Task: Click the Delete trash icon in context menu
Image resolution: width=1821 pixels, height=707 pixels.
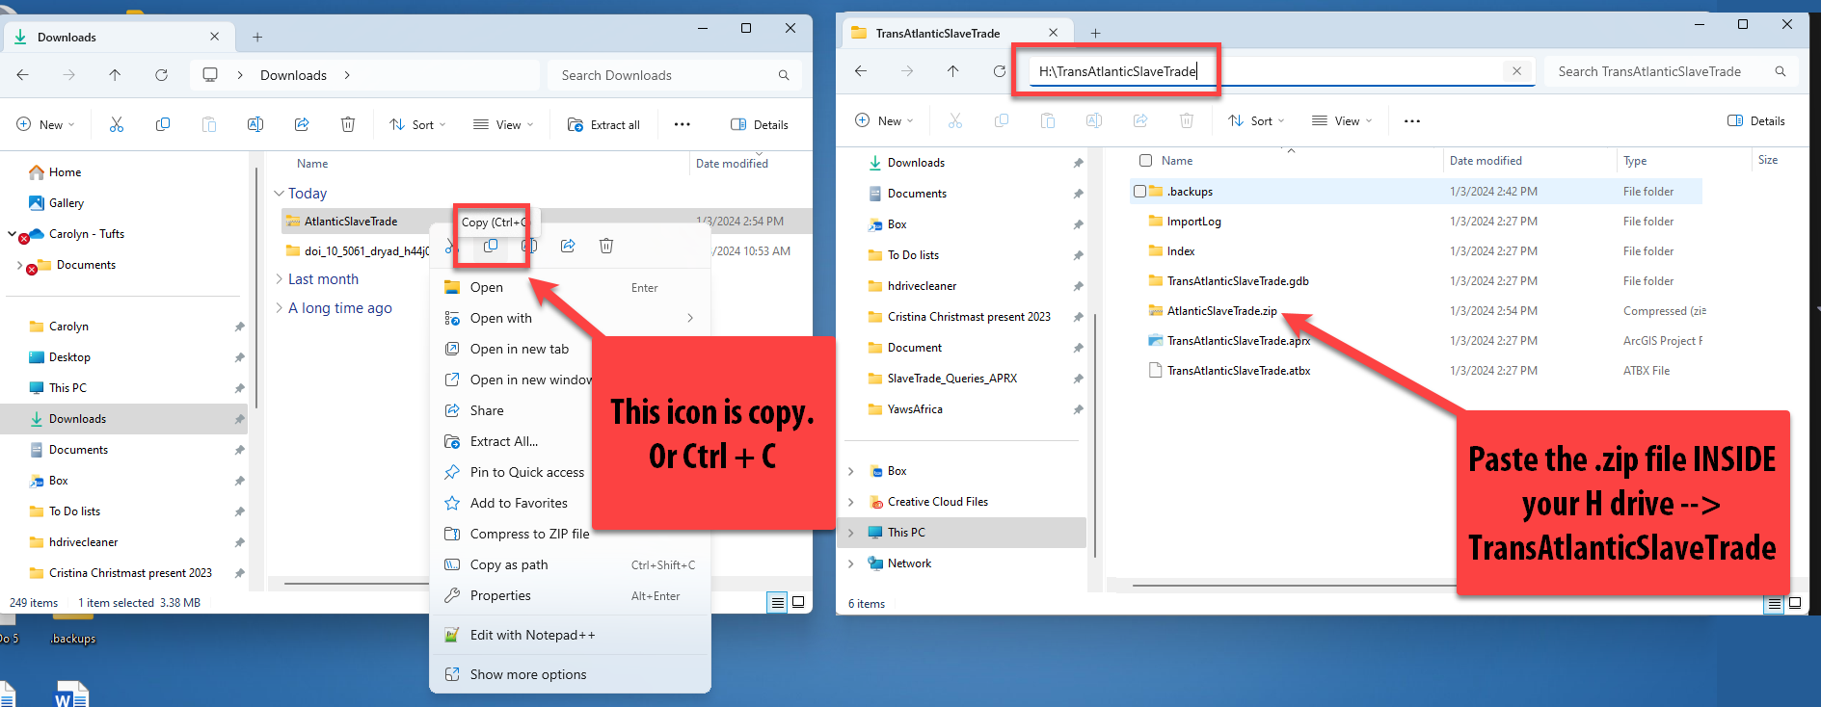Action: (x=606, y=246)
